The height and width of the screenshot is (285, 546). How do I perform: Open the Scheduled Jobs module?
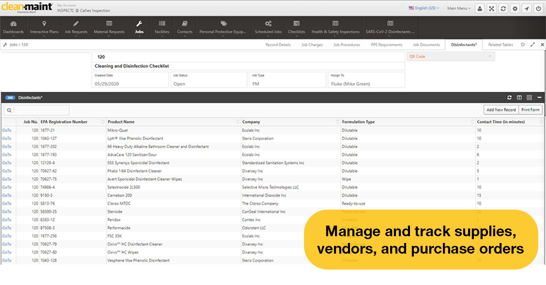pyautogui.click(x=268, y=28)
